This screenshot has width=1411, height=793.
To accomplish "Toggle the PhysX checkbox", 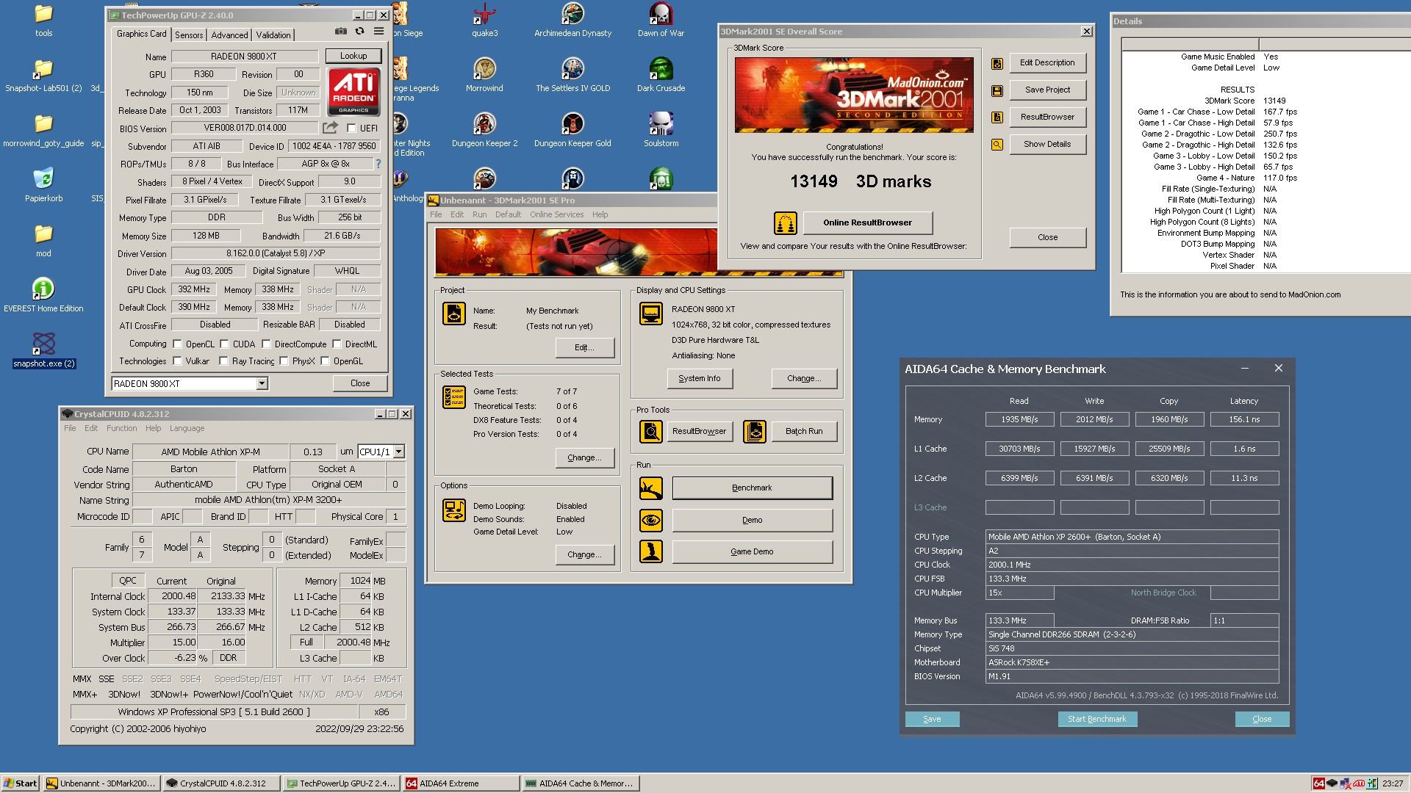I will pos(284,361).
